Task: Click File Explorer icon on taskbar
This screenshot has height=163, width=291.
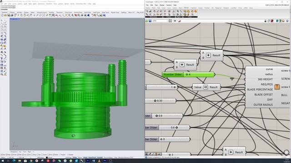Action: (x=20, y=161)
